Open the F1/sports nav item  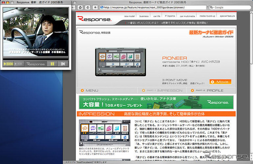[x=170, y=16]
